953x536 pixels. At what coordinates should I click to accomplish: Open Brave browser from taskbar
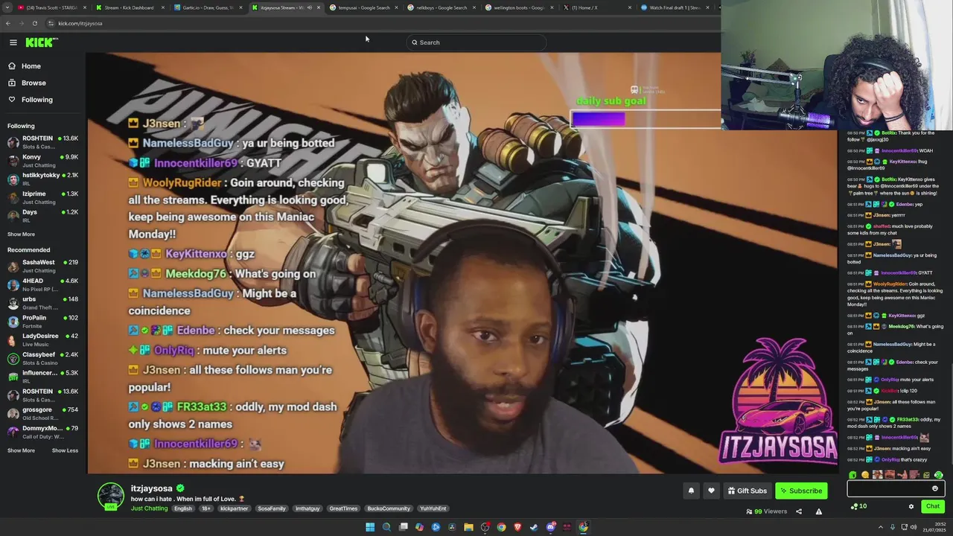click(x=517, y=527)
